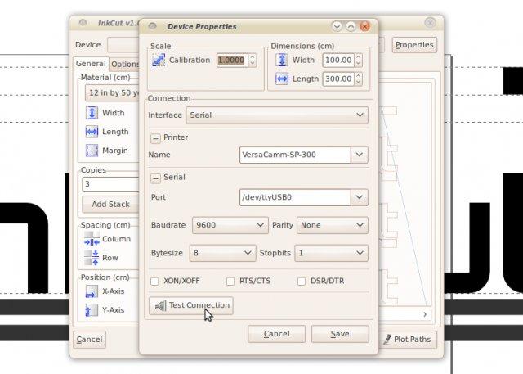Image resolution: width=523 pixels, height=374 pixels.
Task: Open the Interface Serial dropdown
Action: tap(277, 115)
